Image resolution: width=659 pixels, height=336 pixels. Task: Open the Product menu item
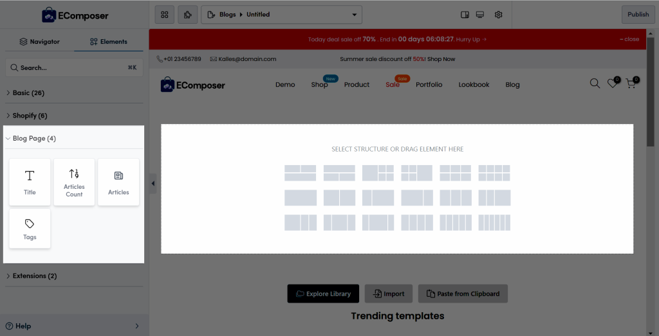357,84
